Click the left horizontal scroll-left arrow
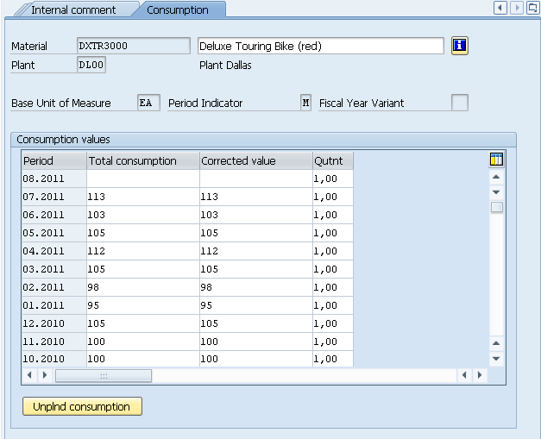The width and height of the screenshot is (541, 439). 29,375
